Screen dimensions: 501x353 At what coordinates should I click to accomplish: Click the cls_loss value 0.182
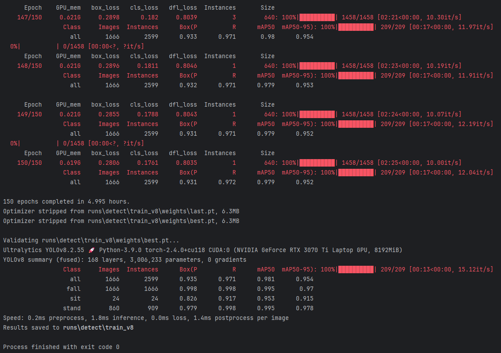click(x=150, y=17)
